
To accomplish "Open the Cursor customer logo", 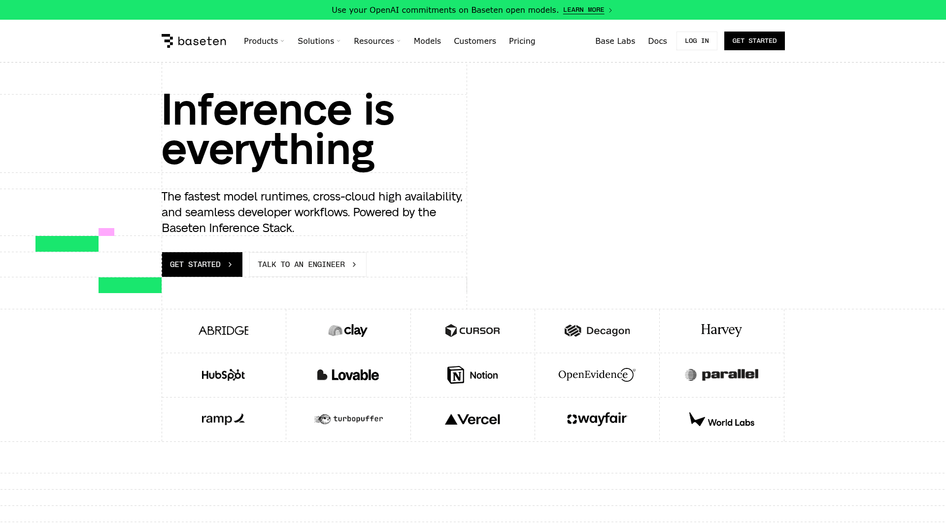I will 473,331.
